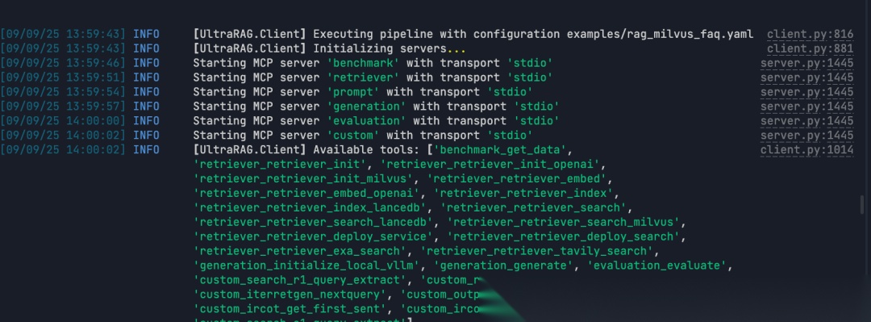The width and height of the screenshot is (871, 322).
Task: Click the server name 'generation' in its Starting MCP server row
Action: tap(367, 107)
